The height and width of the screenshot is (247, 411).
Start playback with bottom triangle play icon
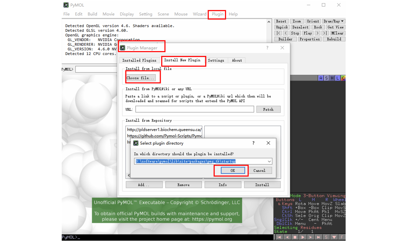pyautogui.click(x=303, y=237)
